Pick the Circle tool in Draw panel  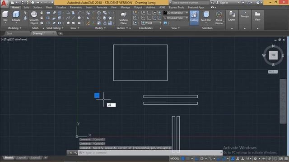pos(79,18)
